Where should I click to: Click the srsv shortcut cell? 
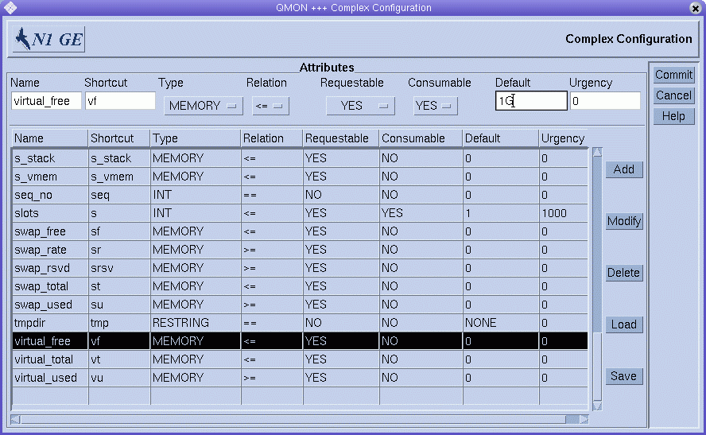[119, 268]
